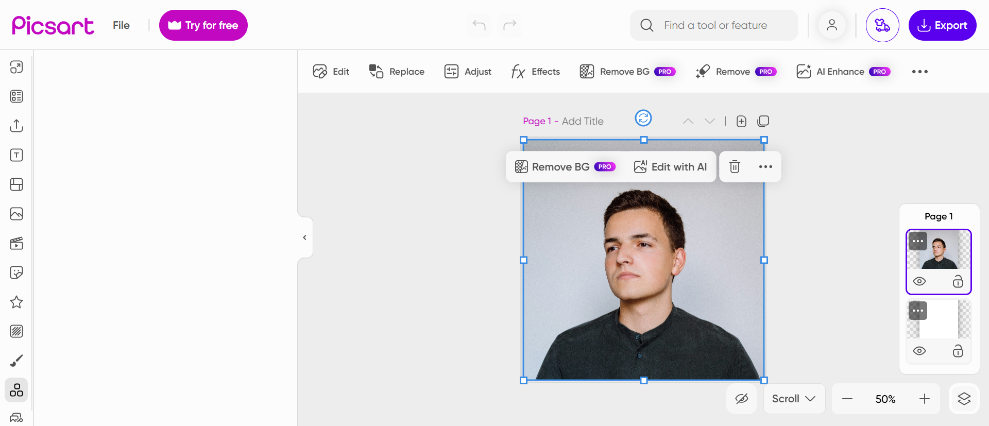Duplicate the page with copy icon
This screenshot has width=989, height=426.
[x=763, y=121]
